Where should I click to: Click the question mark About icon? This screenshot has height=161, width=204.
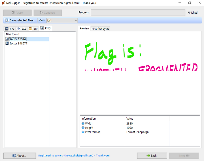tap(14, 156)
